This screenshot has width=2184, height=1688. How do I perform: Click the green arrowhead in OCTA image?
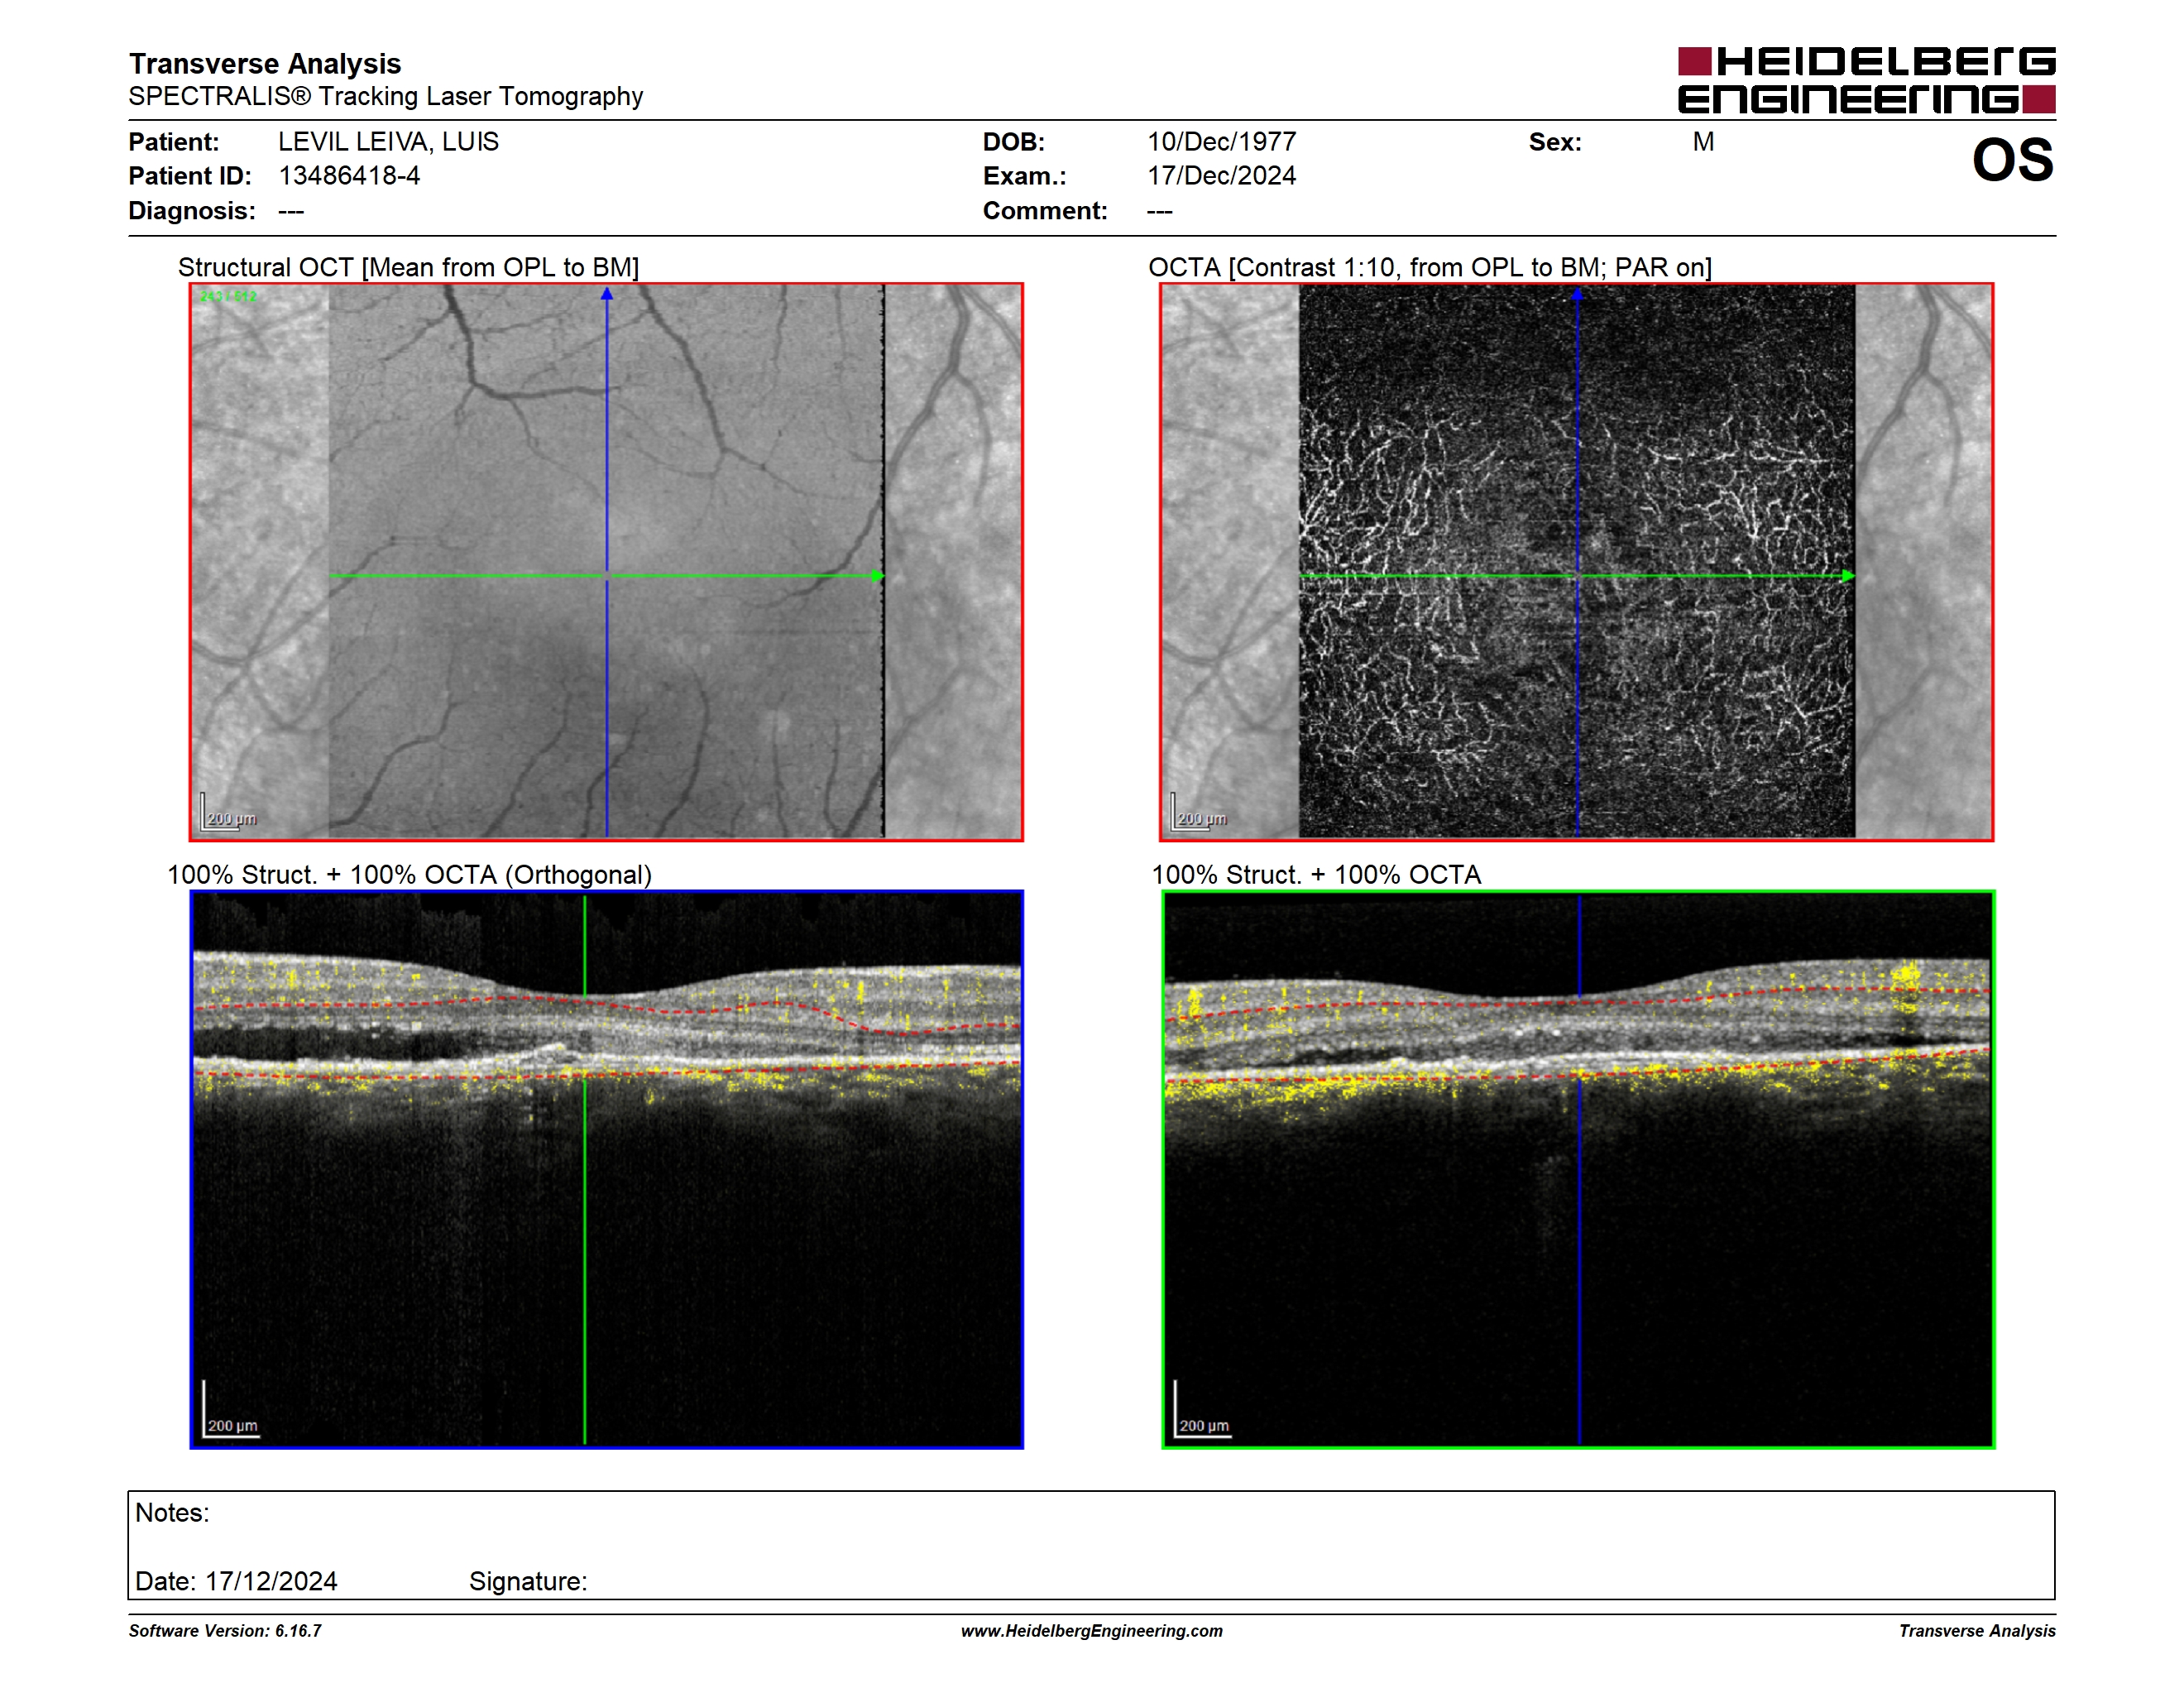pos(1847,576)
